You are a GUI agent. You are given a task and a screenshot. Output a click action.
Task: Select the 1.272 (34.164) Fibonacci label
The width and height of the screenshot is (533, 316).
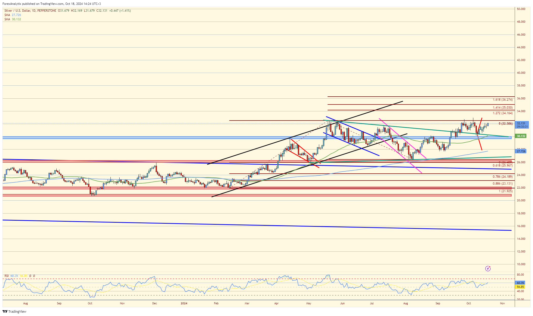point(503,113)
